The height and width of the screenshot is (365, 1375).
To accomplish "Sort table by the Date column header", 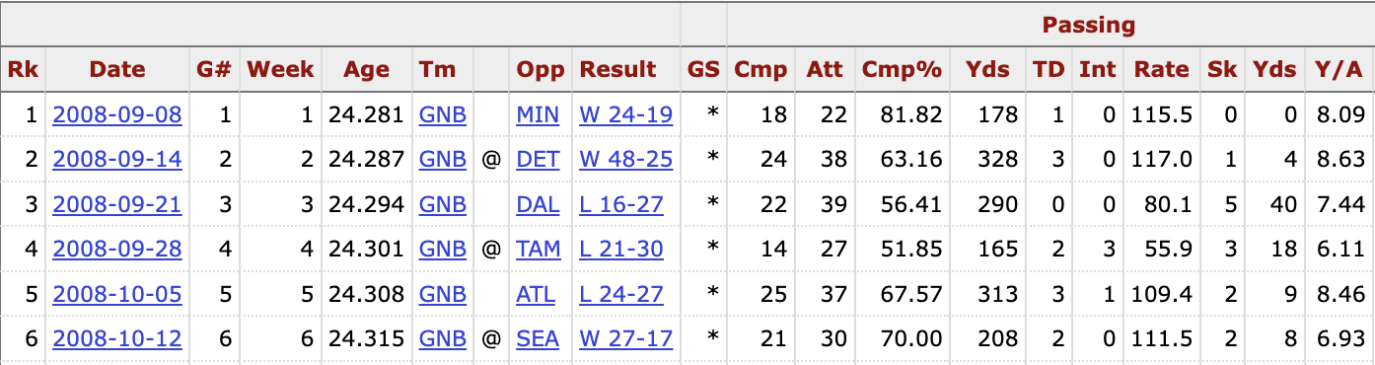I will [117, 69].
